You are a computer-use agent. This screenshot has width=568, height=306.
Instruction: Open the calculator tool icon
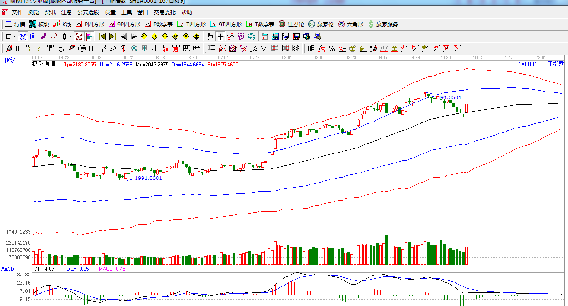tap(275, 36)
